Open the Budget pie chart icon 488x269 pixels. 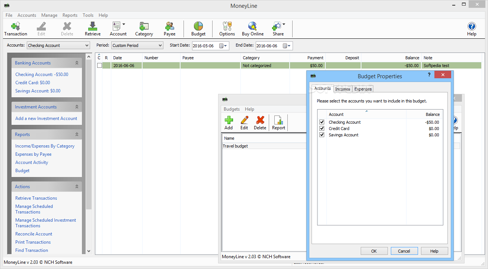pyautogui.click(x=198, y=29)
